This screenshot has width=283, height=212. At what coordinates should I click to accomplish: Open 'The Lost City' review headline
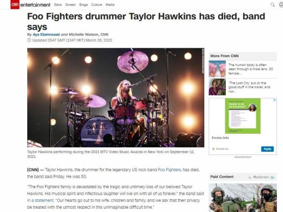(249, 87)
